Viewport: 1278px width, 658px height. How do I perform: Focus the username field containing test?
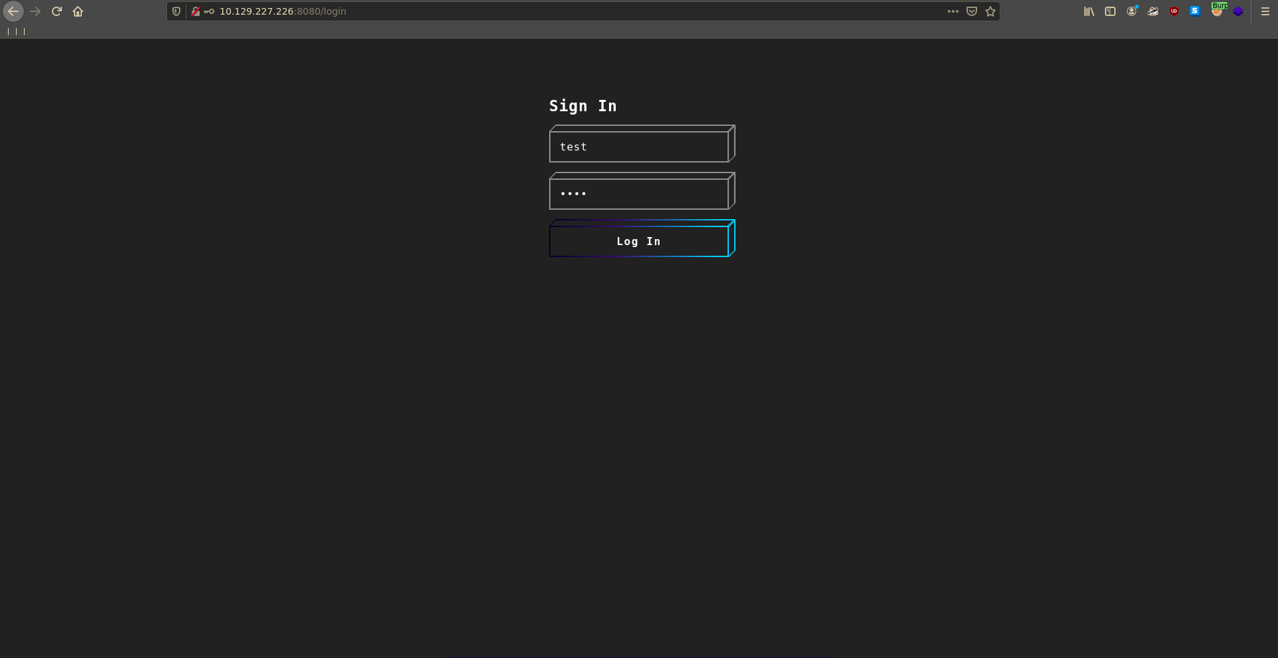(x=638, y=147)
